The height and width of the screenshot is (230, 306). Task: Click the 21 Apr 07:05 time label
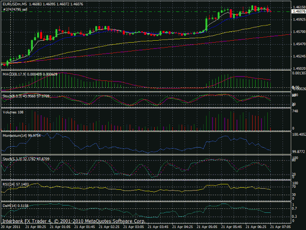coord(281,227)
